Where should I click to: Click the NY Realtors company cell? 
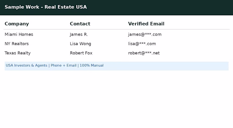(x=17, y=44)
